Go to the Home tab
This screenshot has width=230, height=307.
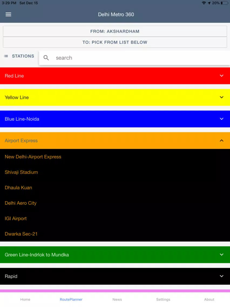click(25, 299)
